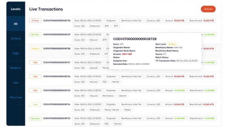
Task: Click the Date chip on row 38730
Action: 88,21
